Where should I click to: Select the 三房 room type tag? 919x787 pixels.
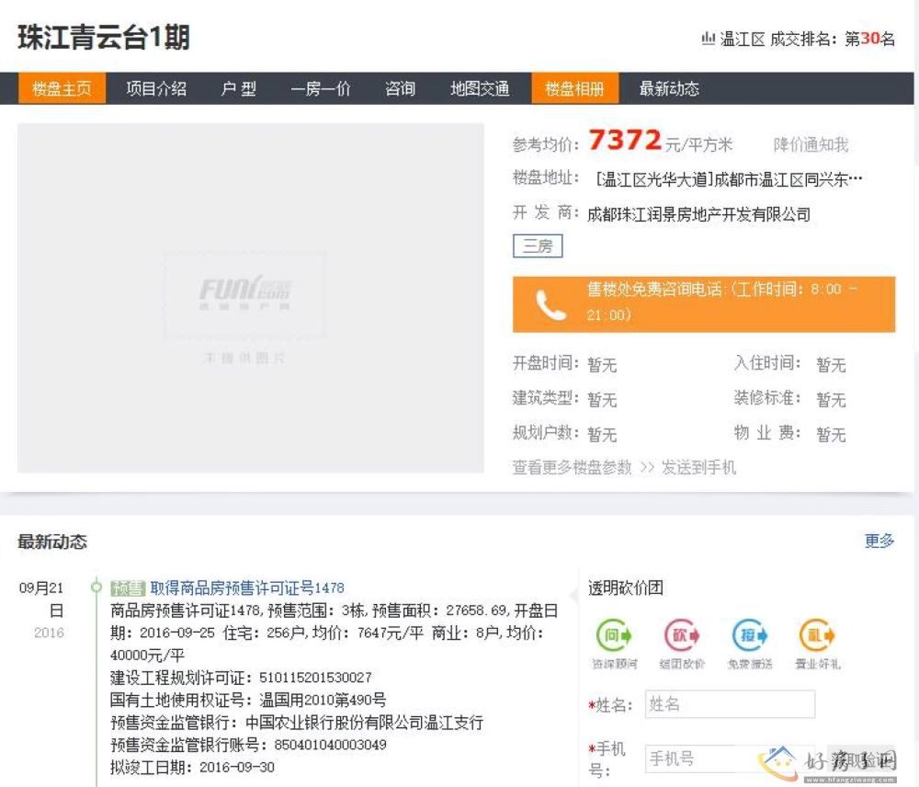pos(538,245)
